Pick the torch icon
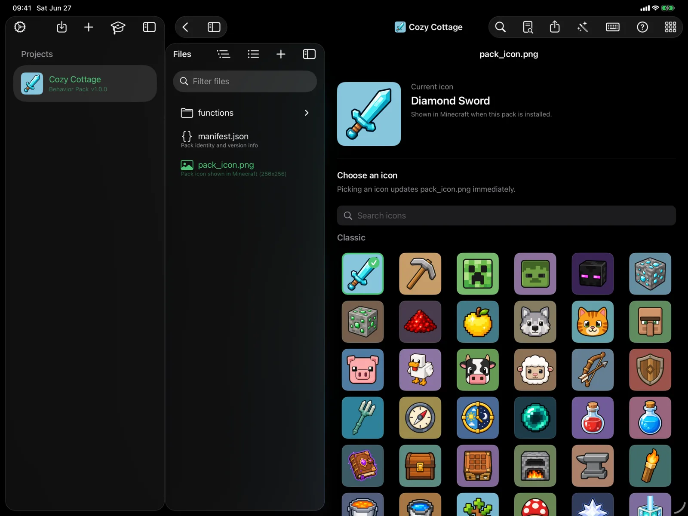 [650, 466]
